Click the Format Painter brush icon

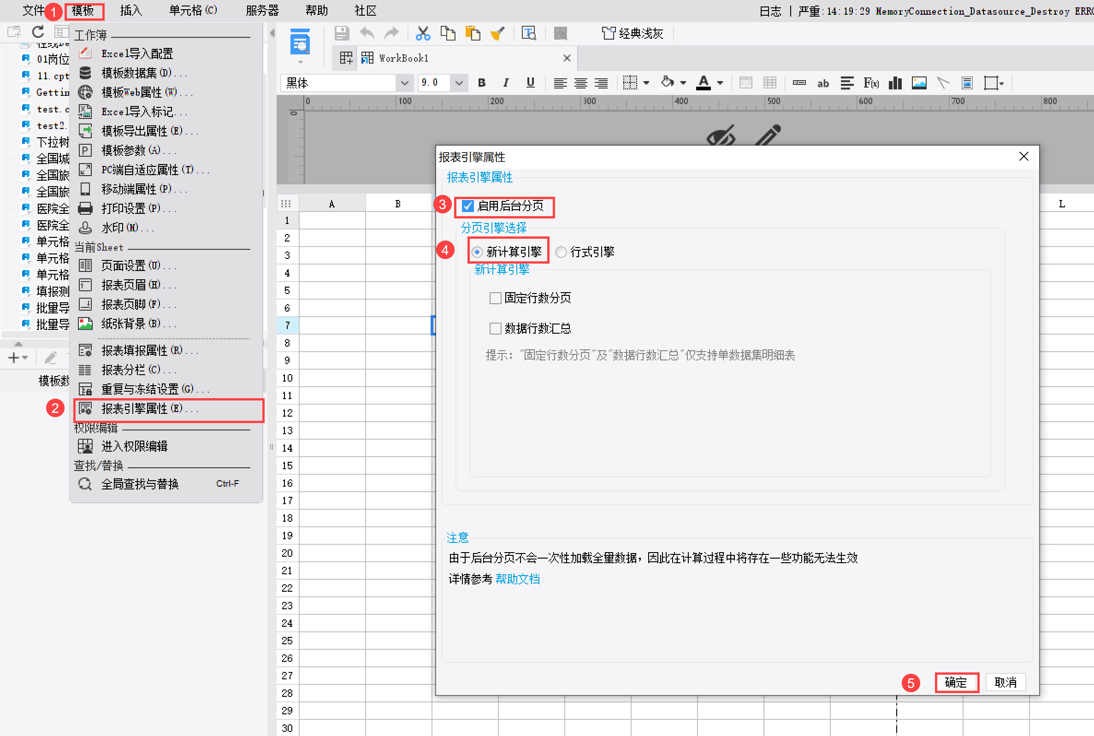click(497, 33)
